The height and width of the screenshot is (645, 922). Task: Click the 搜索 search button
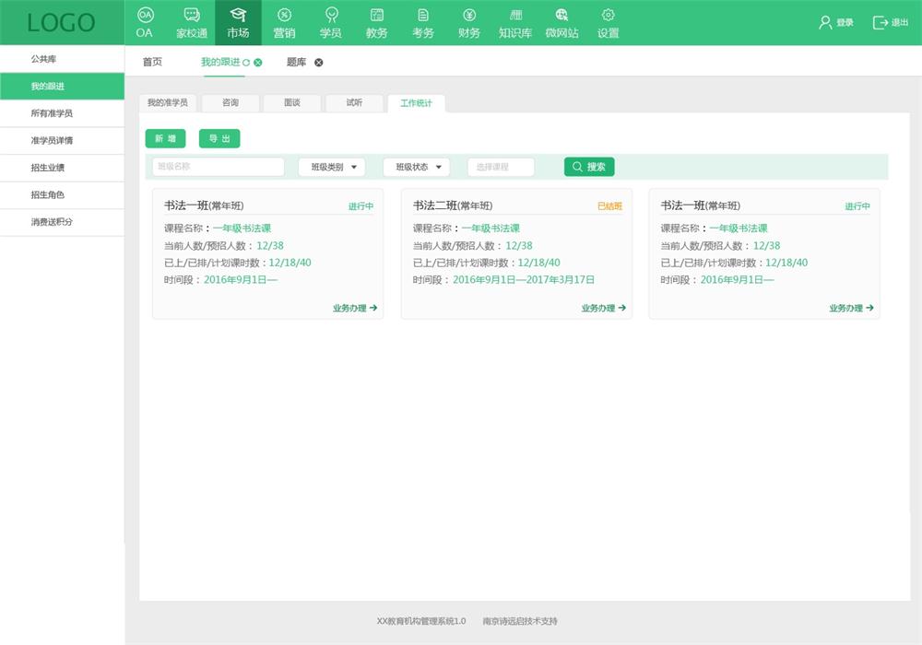[589, 167]
